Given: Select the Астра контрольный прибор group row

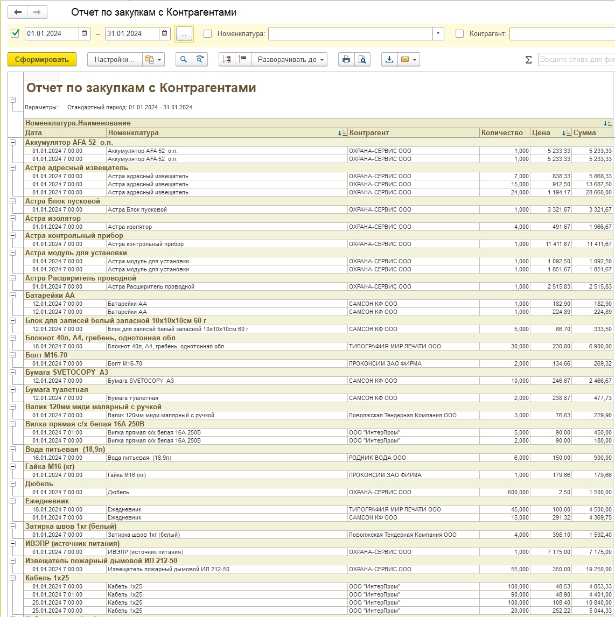Looking at the screenshot, I should pos(318,236).
